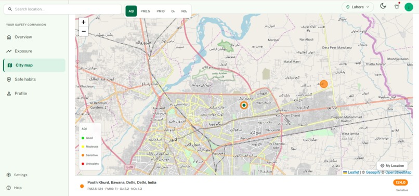Image resolution: width=419 pixels, height=196 pixels.
Task: Click the AQI legend heading
Action: click(84, 128)
